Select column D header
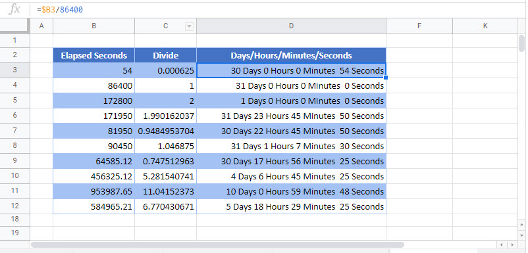 click(x=291, y=26)
